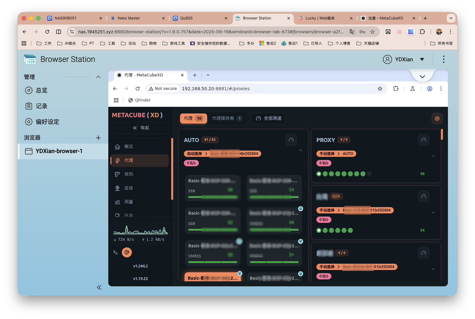This screenshot has height=319, width=475.
Task: Click the theme palette icon above the version numbers
Action: click(127, 252)
